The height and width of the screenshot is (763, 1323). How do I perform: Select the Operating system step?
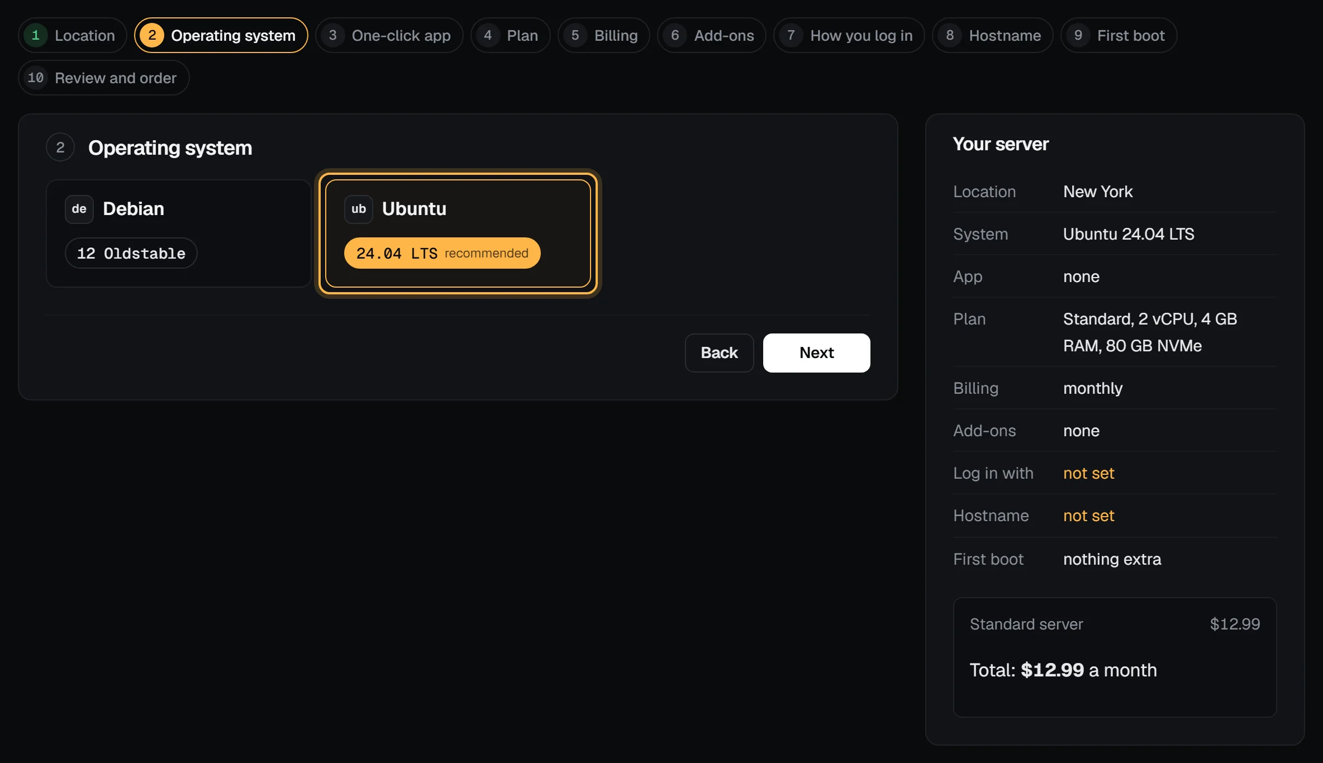click(221, 35)
